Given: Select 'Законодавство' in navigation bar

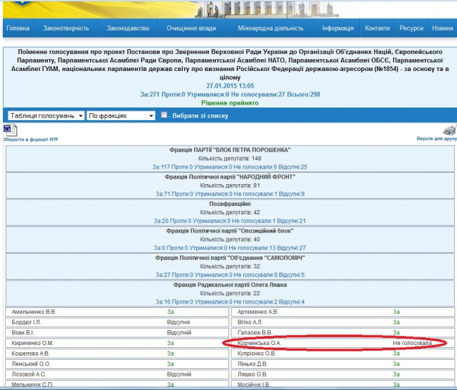Looking at the screenshot, I should point(127,28).
